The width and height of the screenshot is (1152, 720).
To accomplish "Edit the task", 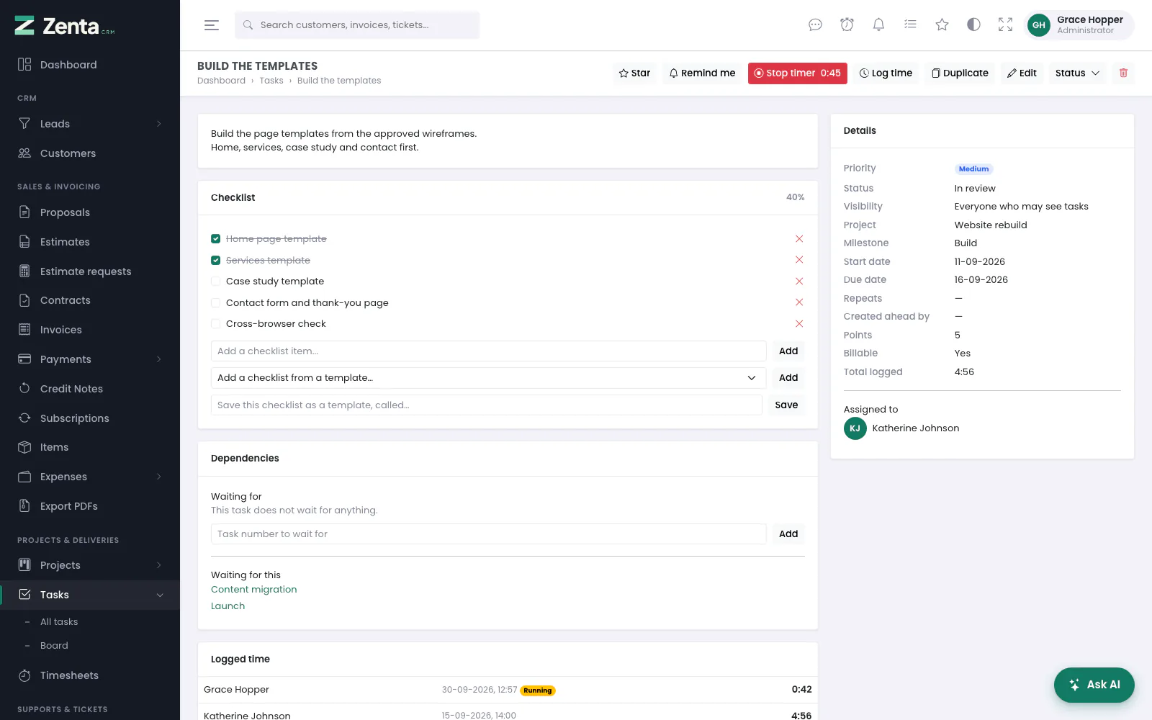I will click(1022, 73).
